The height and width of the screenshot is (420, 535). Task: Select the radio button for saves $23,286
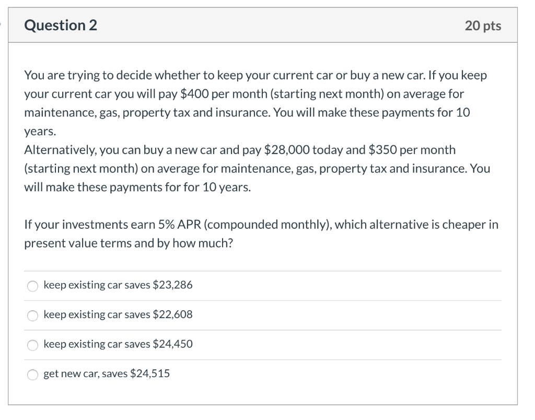[33, 286]
